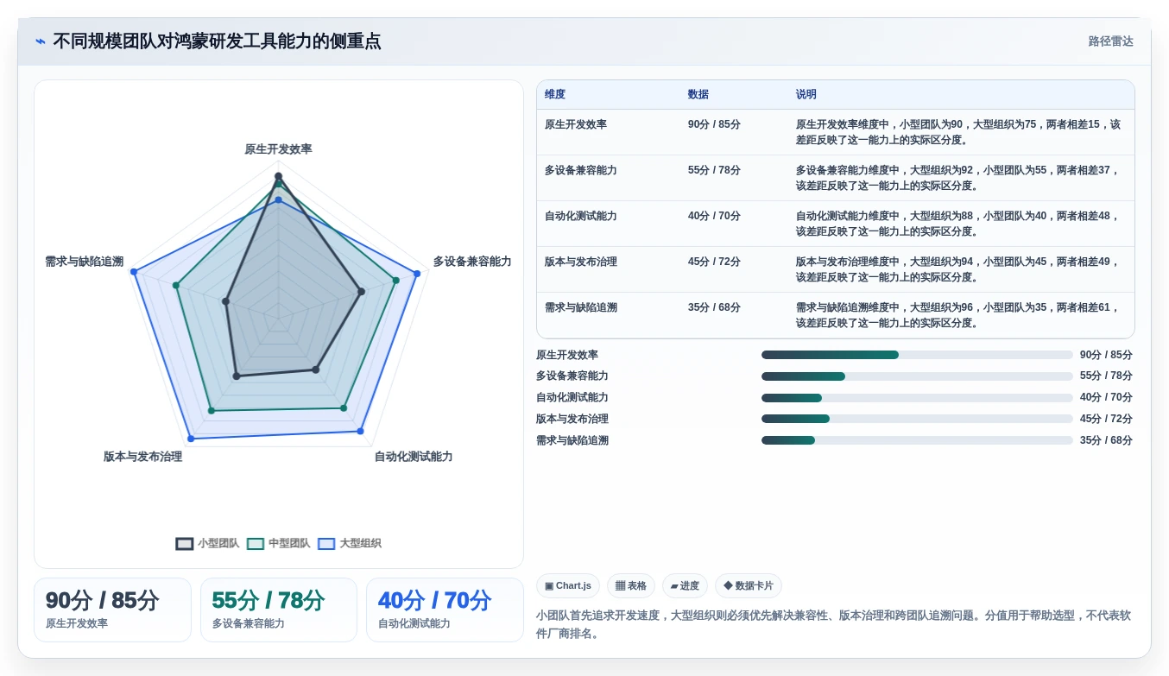Click the 路径雷达 label in header

(1110, 41)
